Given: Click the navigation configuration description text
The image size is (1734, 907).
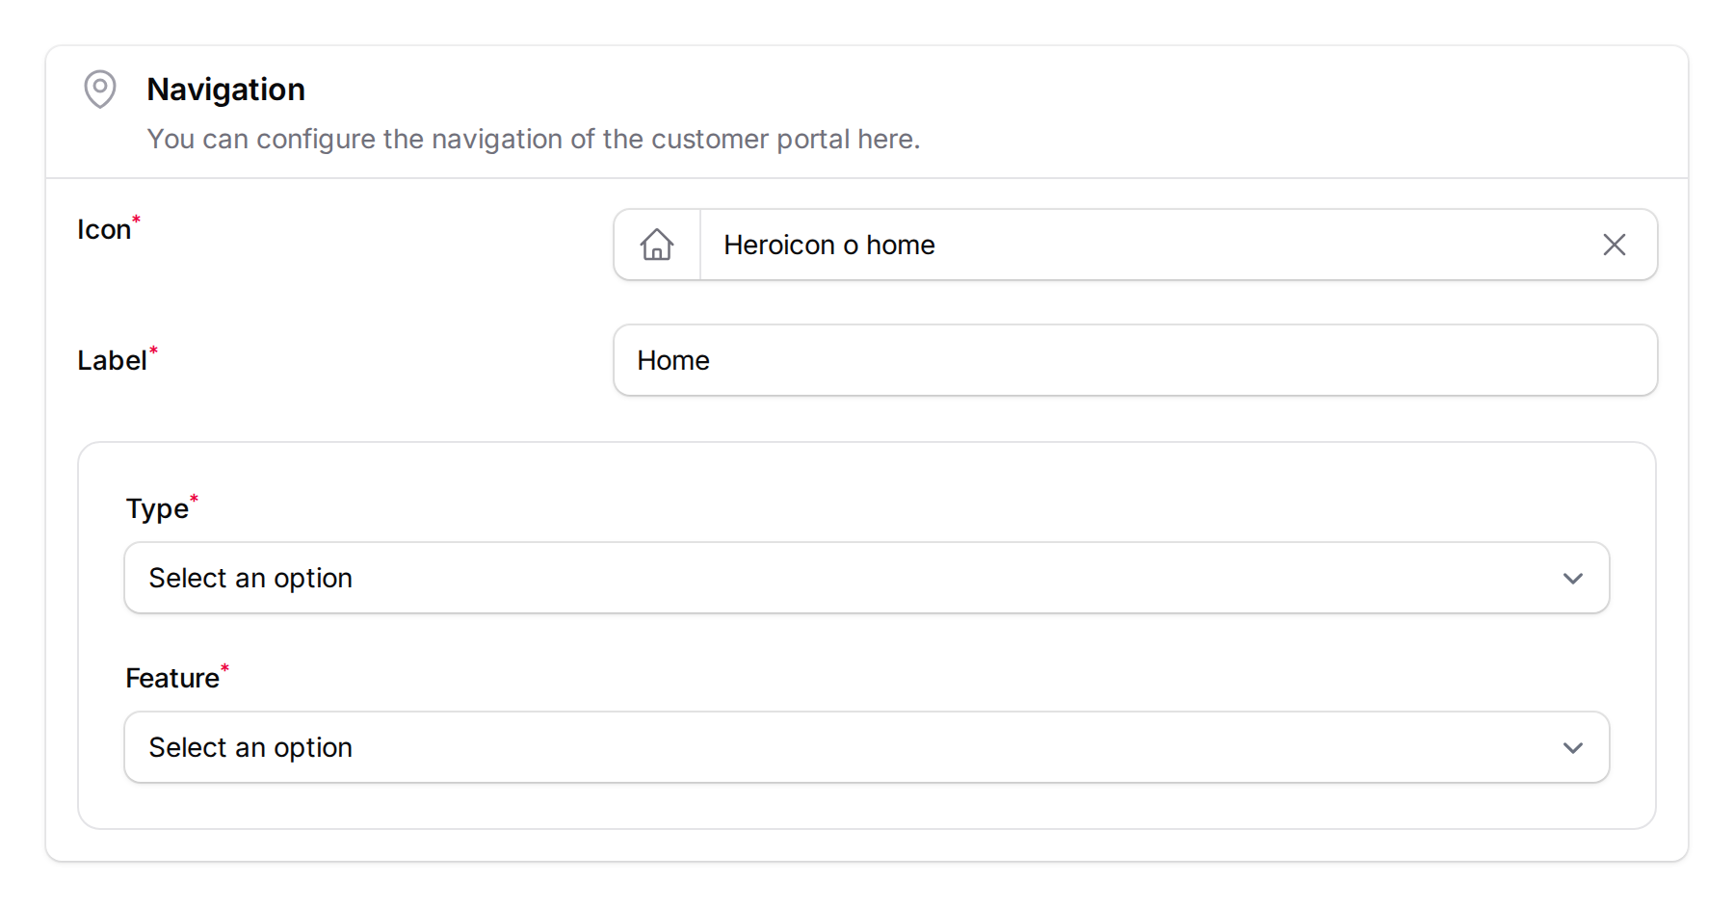Looking at the screenshot, I should 533,139.
